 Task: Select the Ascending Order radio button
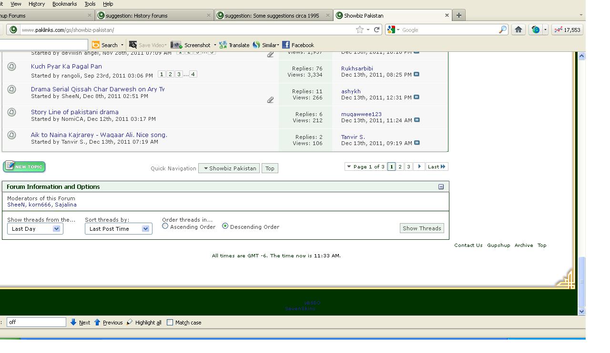coord(165,226)
